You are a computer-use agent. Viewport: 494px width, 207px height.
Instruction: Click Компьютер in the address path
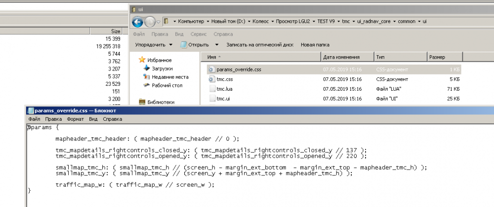click(x=191, y=21)
